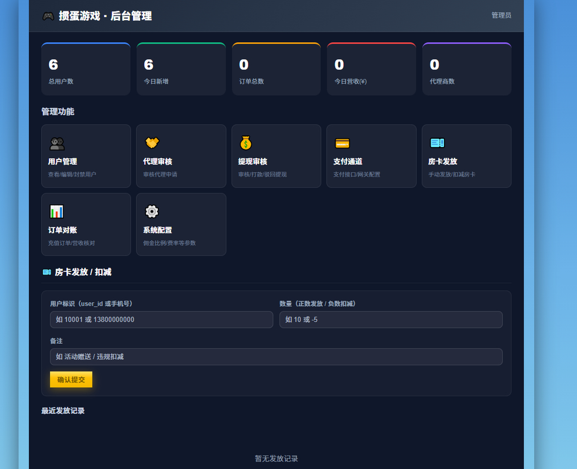Click the 今日营收(¥) stat card
Viewport: 577px width, 469px height.
[x=372, y=69]
